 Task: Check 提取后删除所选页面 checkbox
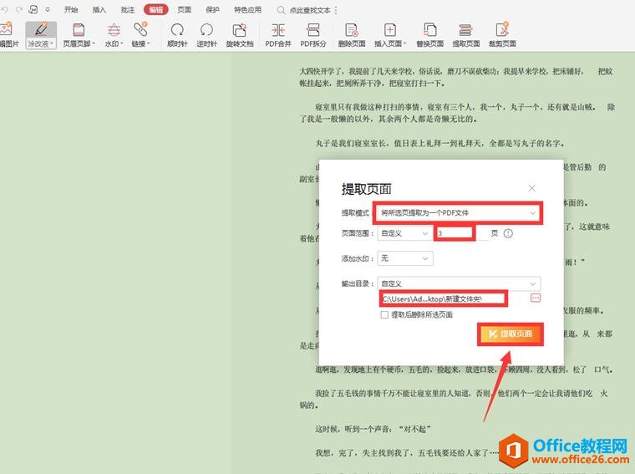[384, 315]
